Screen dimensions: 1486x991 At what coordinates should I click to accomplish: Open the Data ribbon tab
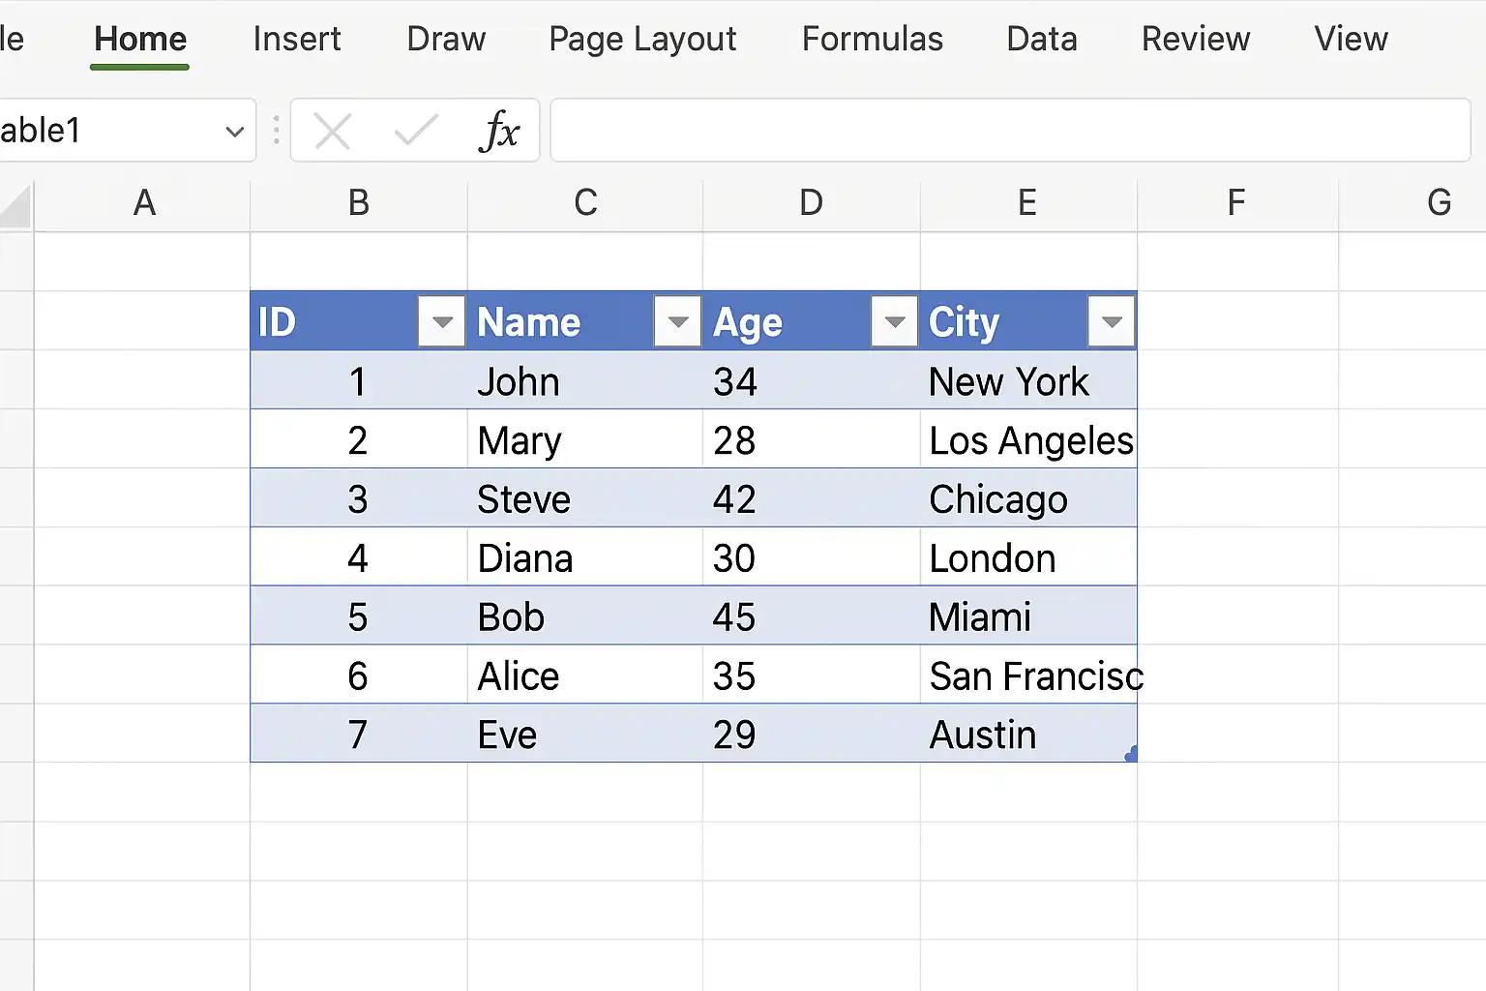pyautogui.click(x=1042, y=39)
